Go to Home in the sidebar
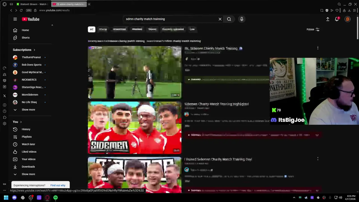Viewport: 359px width, 202px height. tap(26, 30)
